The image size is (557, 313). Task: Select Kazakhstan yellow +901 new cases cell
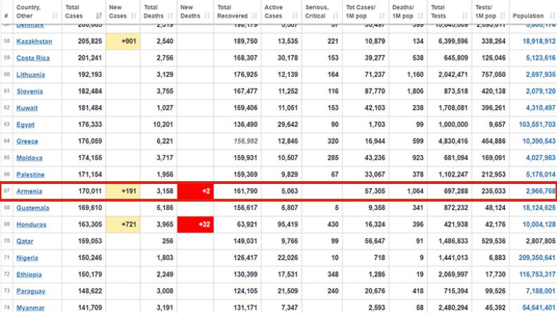tap(123, 41)
